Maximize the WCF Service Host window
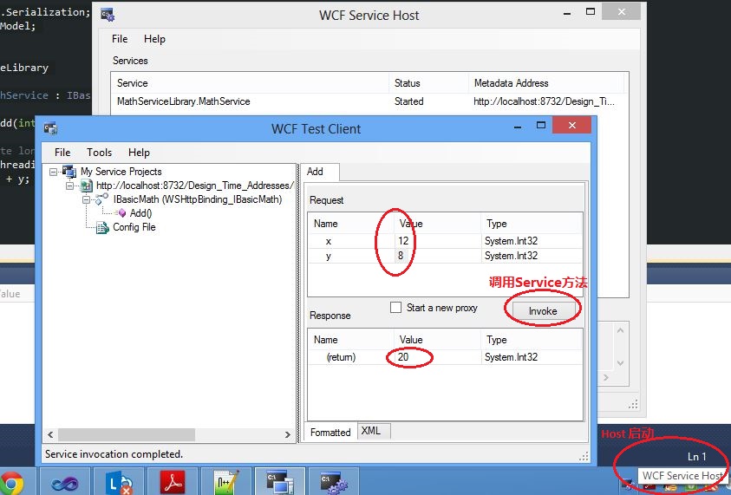This screenshot has height=495, width=731. (591, 11)
